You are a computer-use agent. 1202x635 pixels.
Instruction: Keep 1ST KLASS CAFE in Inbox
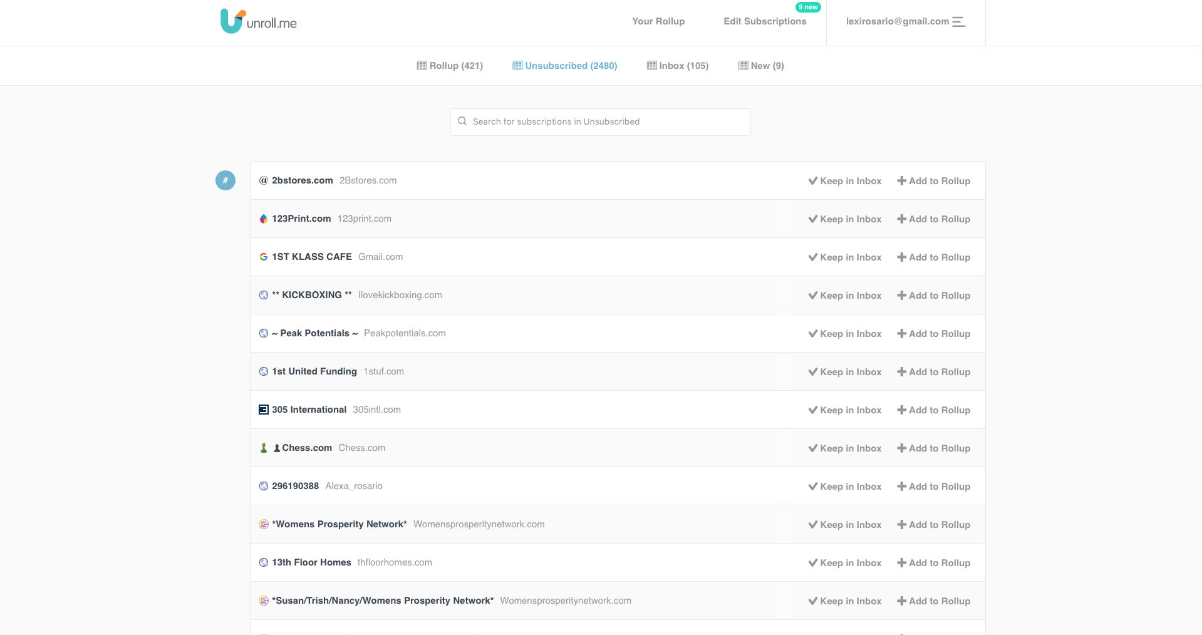845,257
